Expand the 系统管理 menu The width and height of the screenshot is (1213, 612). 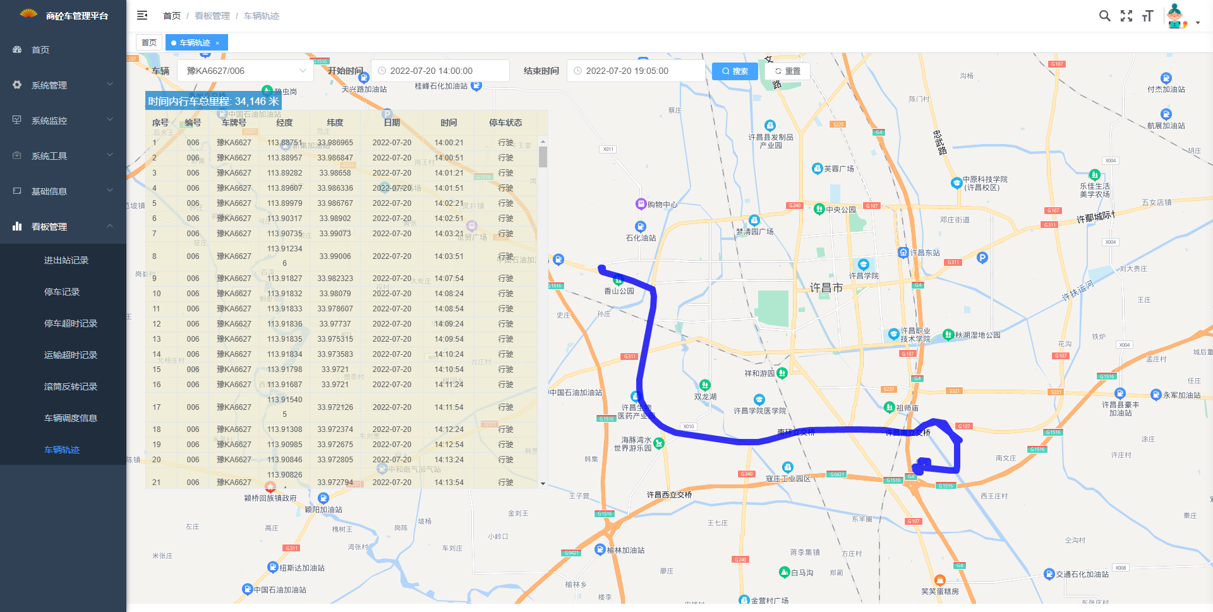click(x=63, y=85)
